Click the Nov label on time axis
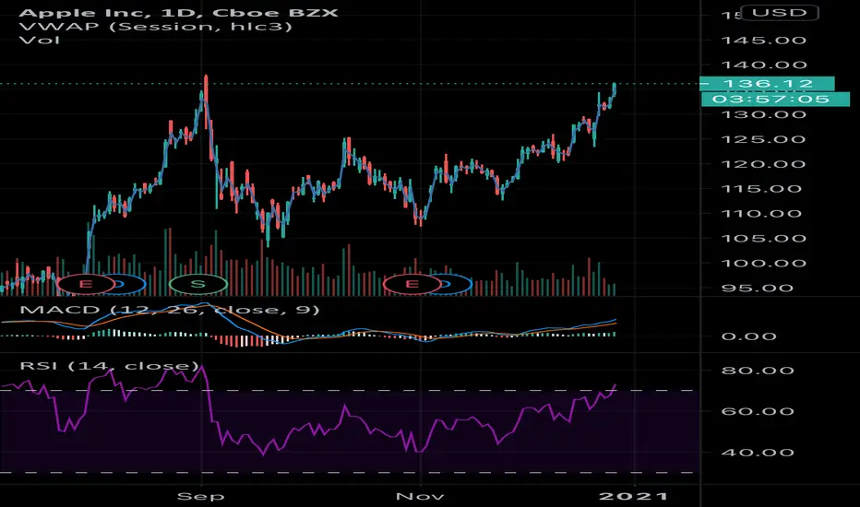The height and width of the screenshot is (507, 860). tap(420, 497)
